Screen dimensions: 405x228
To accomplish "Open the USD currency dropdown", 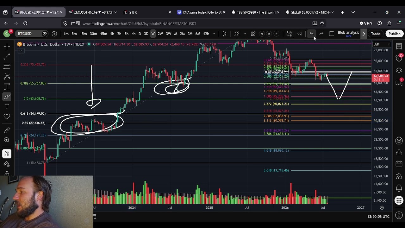I will (x=382, y=44).
